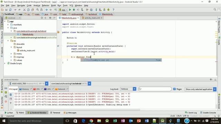This screenshot has width=221, height=124.
Task: Click the Redo arrow in toolbar
Action: pos(19,10)
